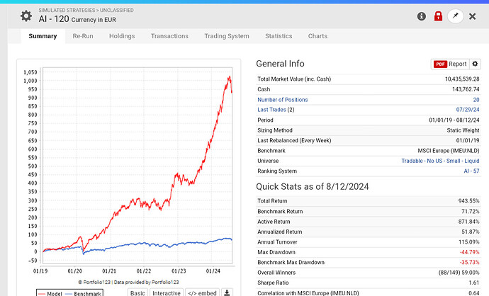
Task: Toggle the Model series in chart legend
Action: (x=50, y=293)
